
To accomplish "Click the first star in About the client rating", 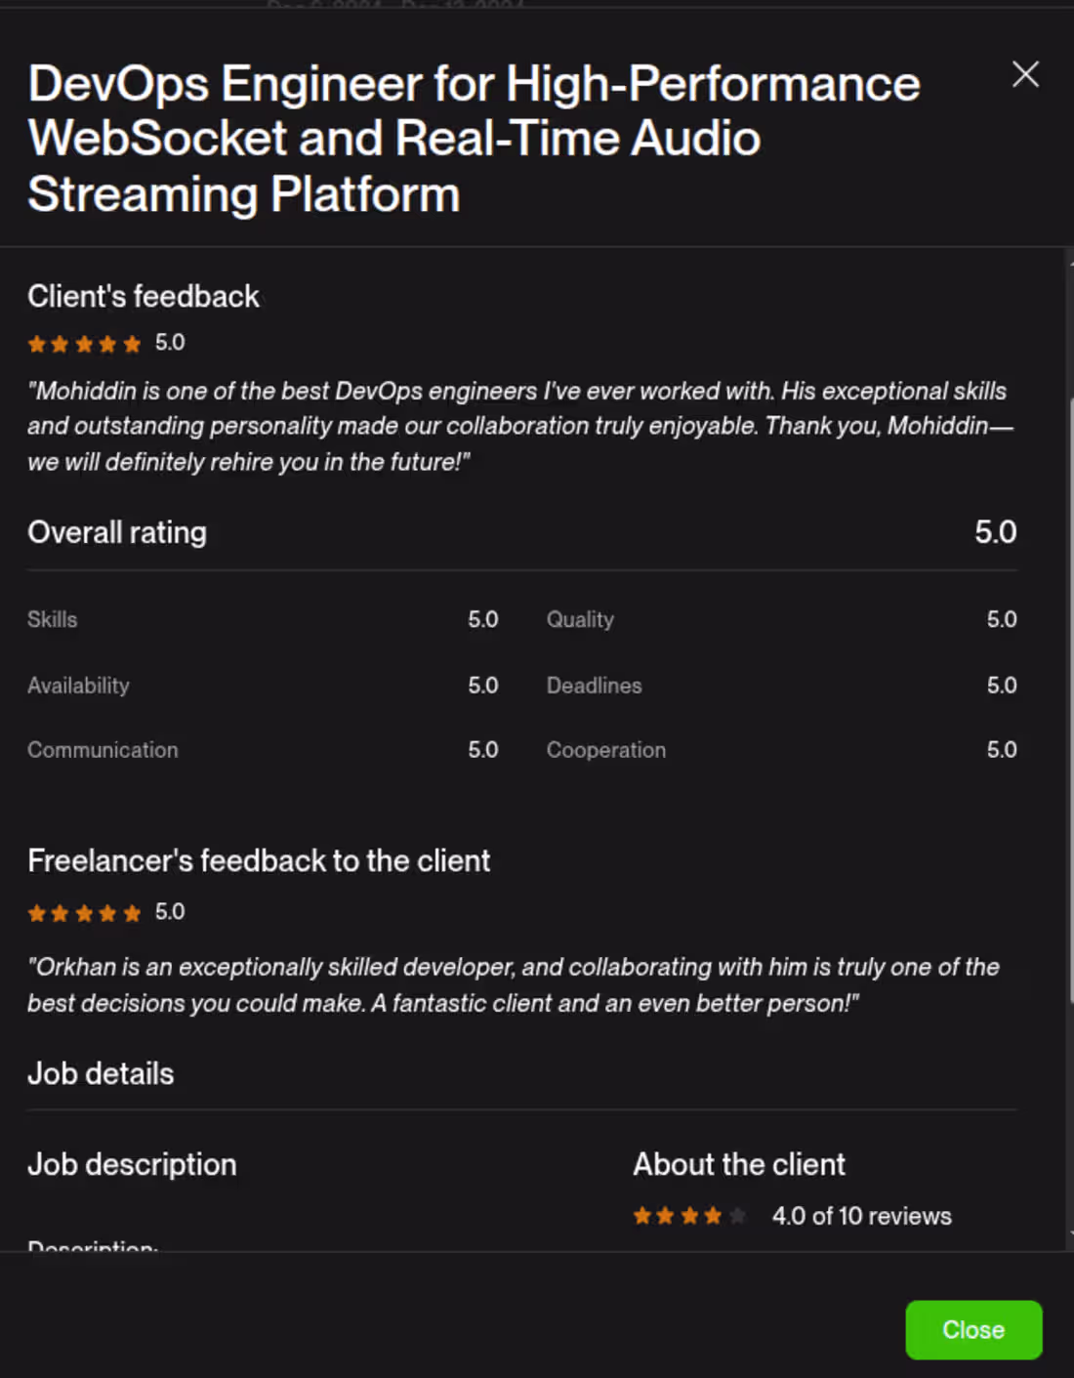I will (x=643, y=1216).
